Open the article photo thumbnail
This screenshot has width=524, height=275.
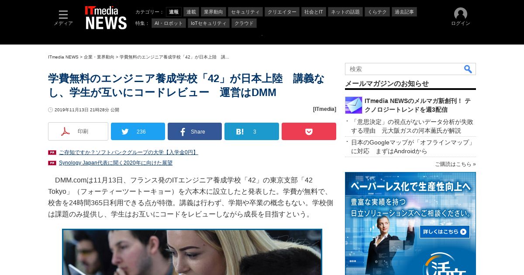[x=192, y=252]
